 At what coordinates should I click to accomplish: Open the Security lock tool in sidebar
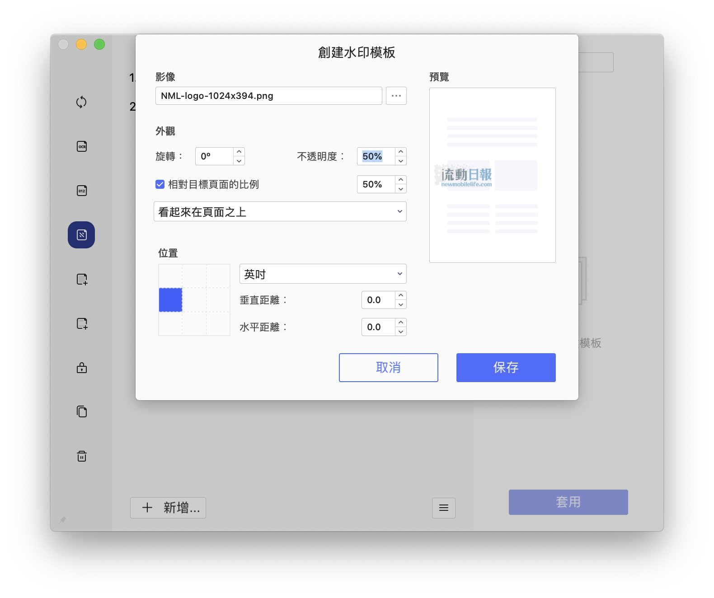point(82,368)
